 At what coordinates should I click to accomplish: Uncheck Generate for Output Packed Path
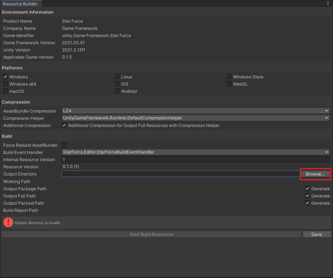coord(307,203)
